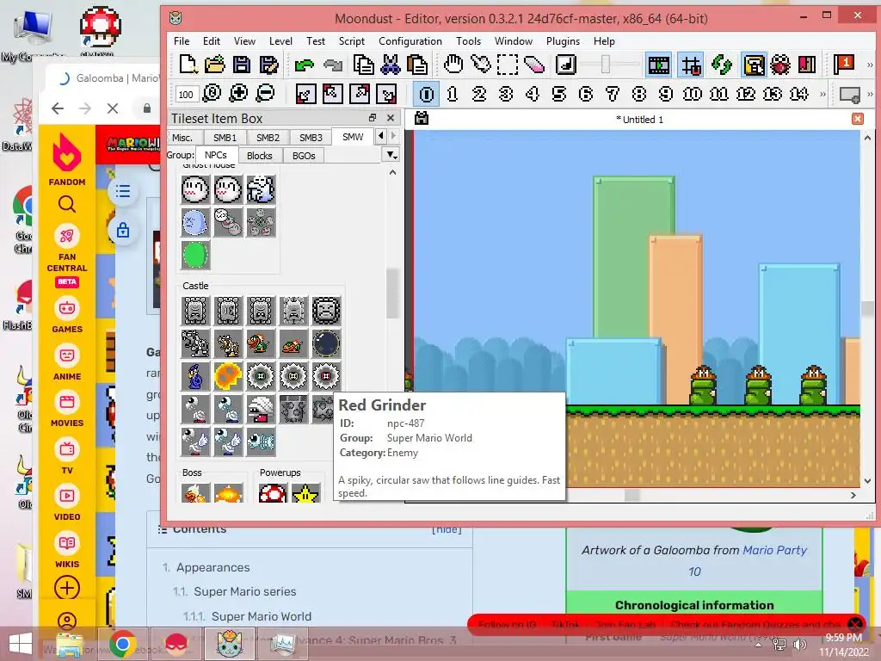Switch to section 14 button
Viewport: 881px width, 661px height.
coord(799,93)
